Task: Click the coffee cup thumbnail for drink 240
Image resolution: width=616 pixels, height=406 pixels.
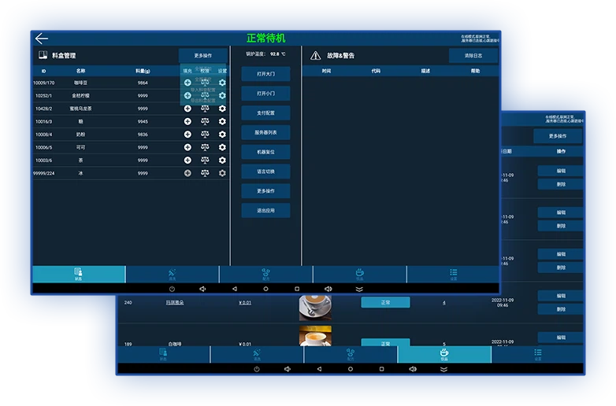Action: (x=315, y=308)
